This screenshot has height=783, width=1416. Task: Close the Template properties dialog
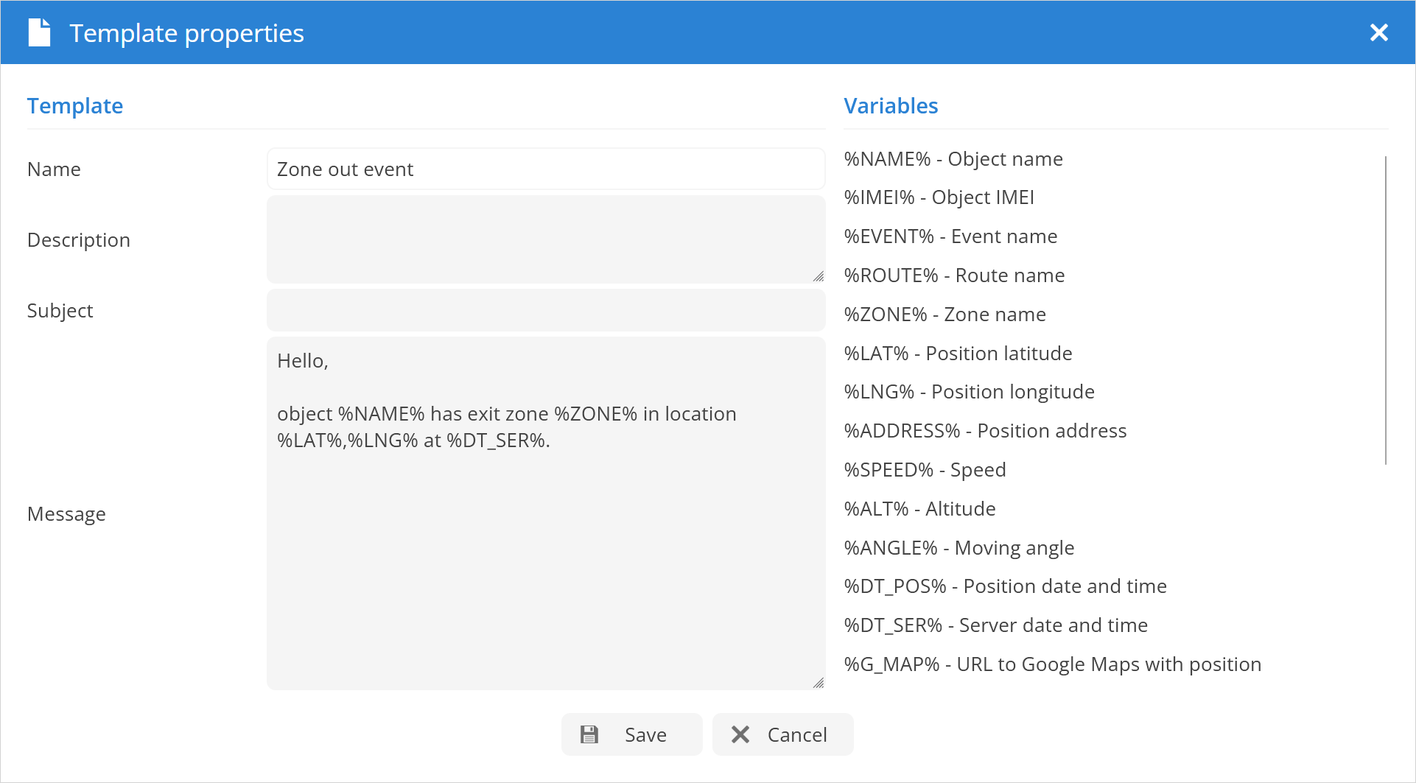(x=1378, y=33)
